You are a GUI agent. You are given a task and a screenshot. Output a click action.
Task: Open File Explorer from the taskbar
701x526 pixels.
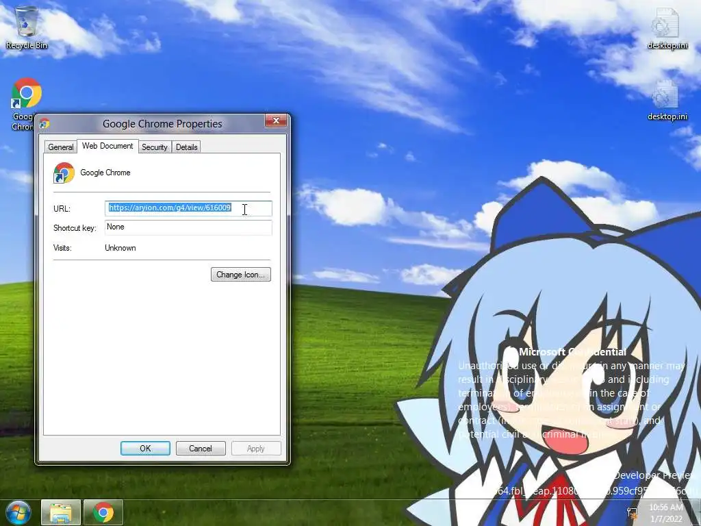tap(61, 512)
